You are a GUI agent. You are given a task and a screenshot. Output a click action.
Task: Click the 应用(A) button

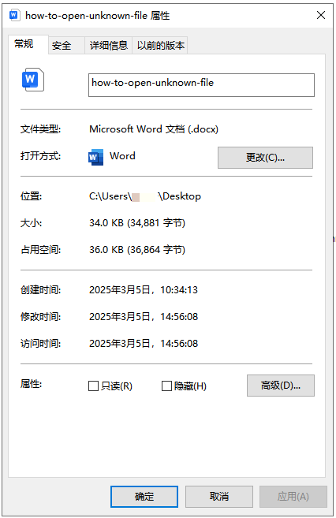click(x=293, y=497)
